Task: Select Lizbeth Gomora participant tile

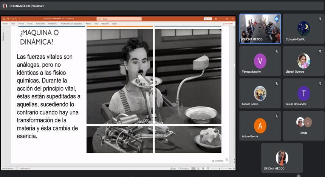Action: point(304,61)
